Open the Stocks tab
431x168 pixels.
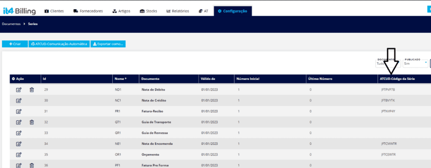click(x=148, y=11)
